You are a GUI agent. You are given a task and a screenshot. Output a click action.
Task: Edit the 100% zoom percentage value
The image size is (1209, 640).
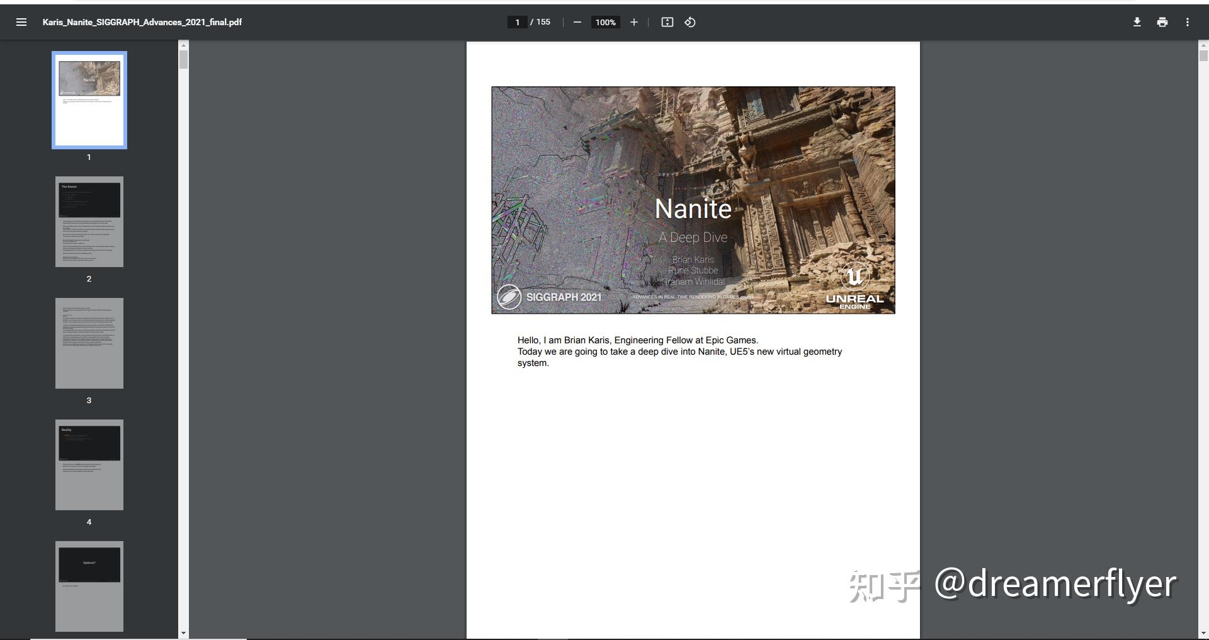[604, 22]
